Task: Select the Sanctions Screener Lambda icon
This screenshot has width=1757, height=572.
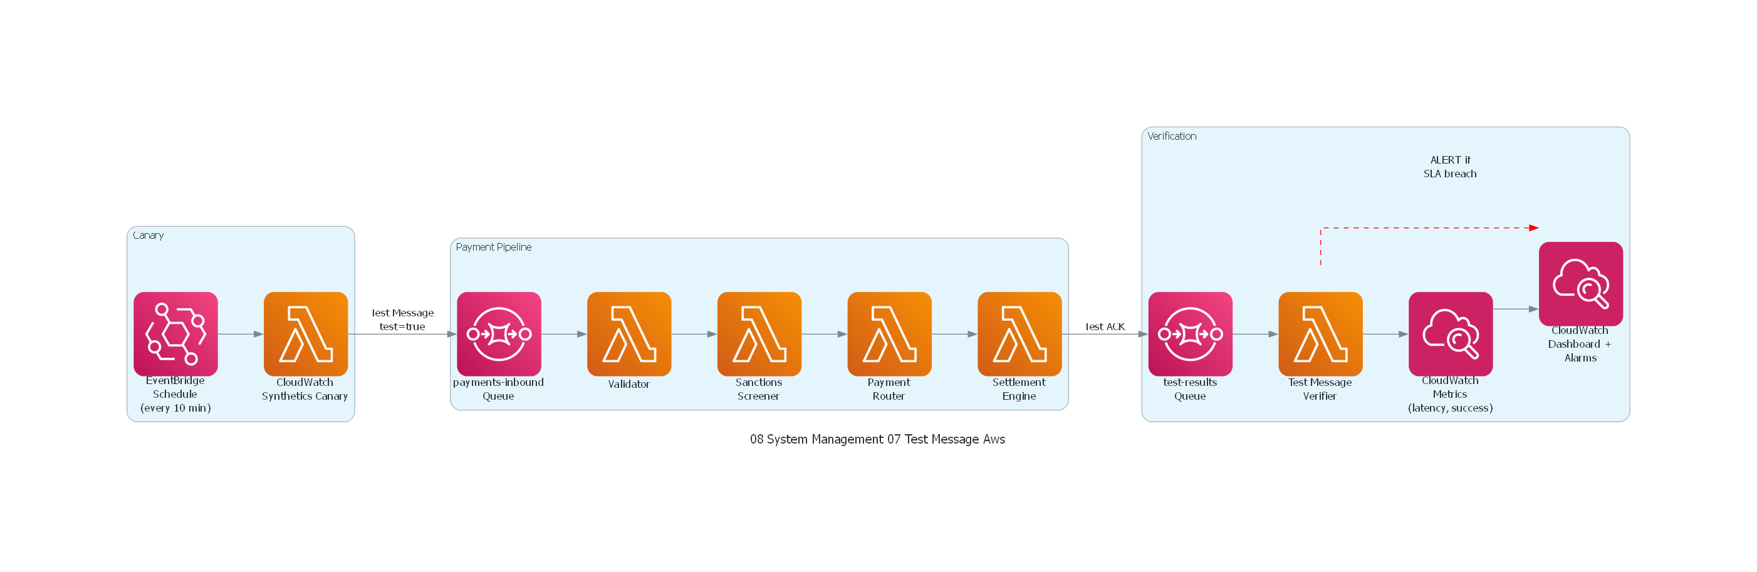Action: [x=758, y=334]
